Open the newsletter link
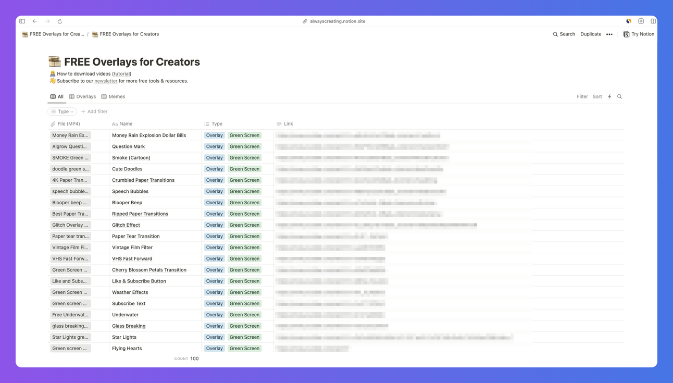Viewport: 673px width, 383px height. pos(106,81)
